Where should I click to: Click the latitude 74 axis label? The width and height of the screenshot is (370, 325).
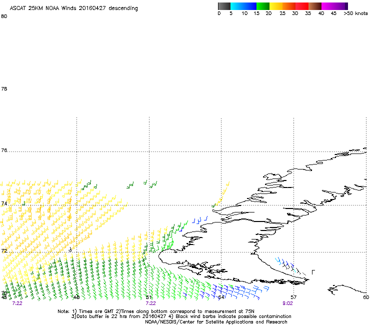click(4, 203)
